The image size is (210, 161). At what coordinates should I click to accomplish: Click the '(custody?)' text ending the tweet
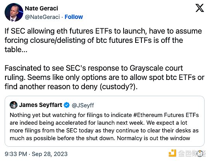[x=119, y=86]
